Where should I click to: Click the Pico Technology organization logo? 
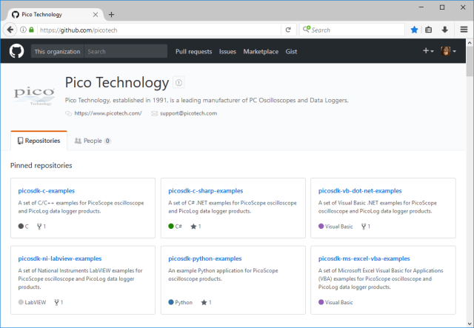point(34,96)
